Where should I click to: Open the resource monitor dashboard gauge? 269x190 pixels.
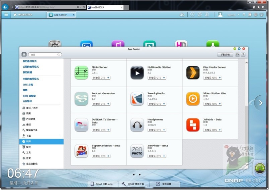coord(260,168)
